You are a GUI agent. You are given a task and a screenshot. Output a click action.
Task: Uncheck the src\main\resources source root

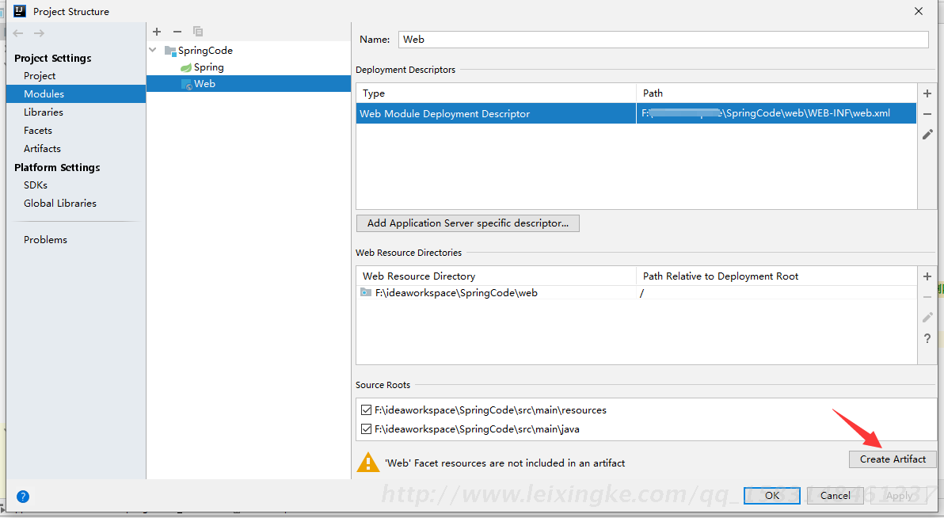(x=366, y=410)
